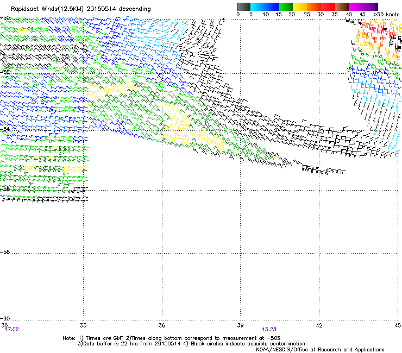Click the gray 0-5 knots legend swatch
Image resolution: width=402 pixels, height=353 pixels.
(243, 7)
